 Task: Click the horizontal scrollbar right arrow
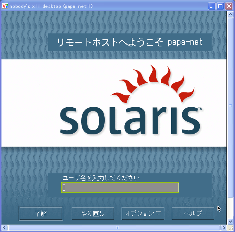[224, 228]
